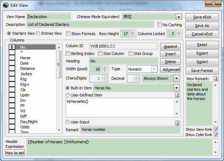Click the View Name input field

[49, 17]
